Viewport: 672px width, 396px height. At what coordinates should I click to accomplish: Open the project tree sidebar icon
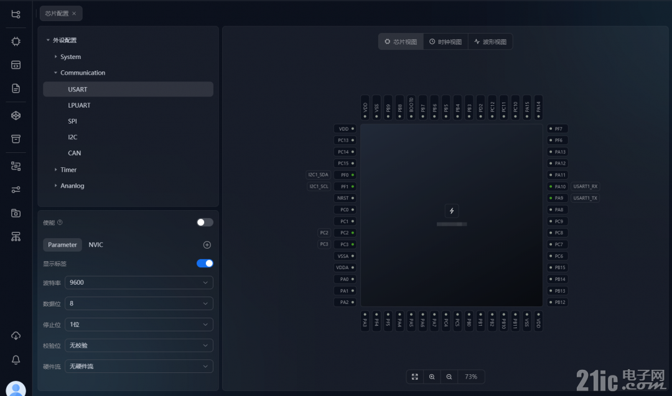[16, 14]
